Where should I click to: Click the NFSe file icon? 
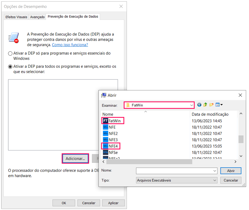[x=106, y=153]
